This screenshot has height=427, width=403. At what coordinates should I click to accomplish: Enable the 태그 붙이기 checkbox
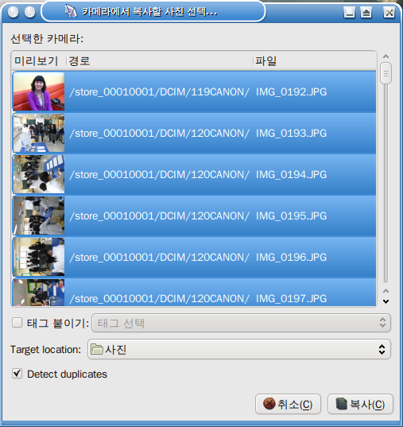(x=17, y=323)
